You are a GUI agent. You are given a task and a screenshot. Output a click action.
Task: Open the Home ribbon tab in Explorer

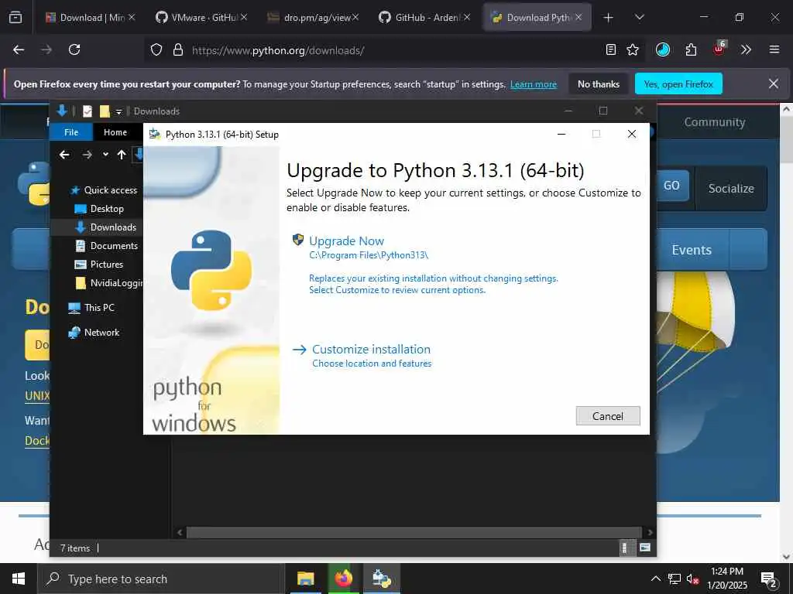click(115, 132)
